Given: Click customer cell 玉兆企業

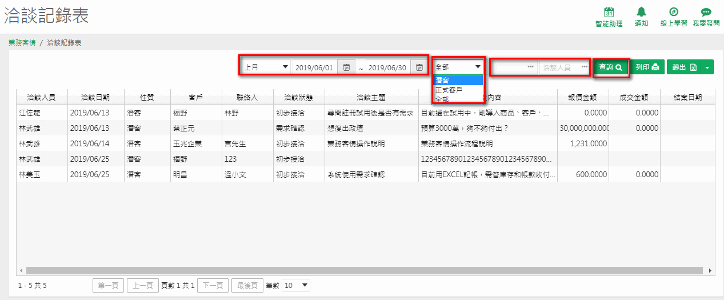Looking at the screenshot, I should click(x=196, y=144).
